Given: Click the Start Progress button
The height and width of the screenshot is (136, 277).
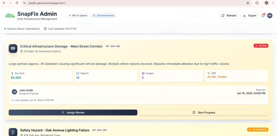Looking at the screenshot, I should click(204, 113).
